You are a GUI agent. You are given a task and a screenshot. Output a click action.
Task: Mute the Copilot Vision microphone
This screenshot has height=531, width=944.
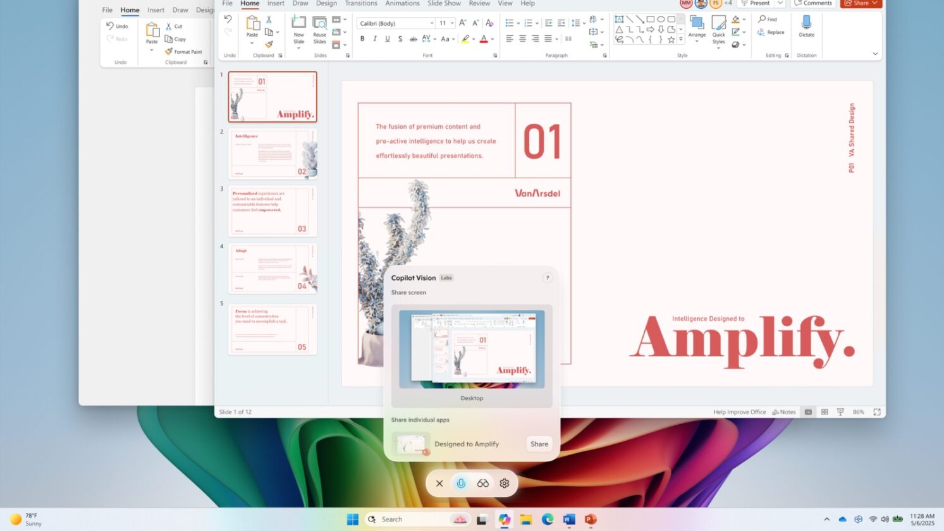click(462, 483)
